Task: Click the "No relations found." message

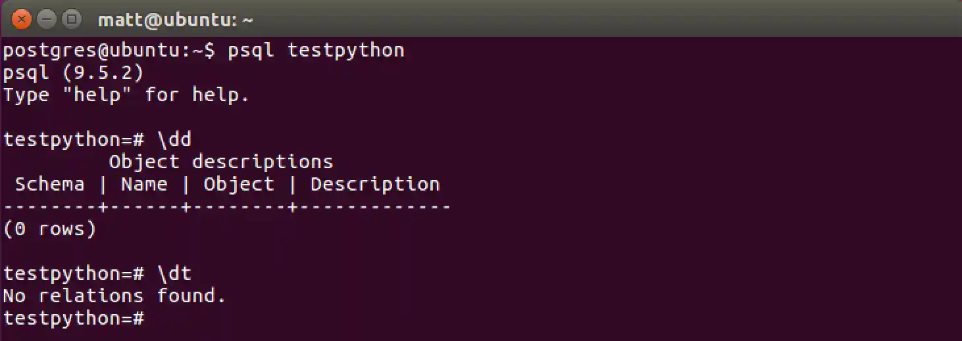Action: (114, 296)
